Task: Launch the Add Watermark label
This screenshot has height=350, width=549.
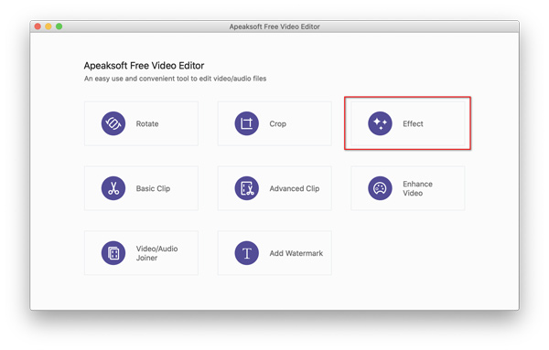Action: (296, 253)
